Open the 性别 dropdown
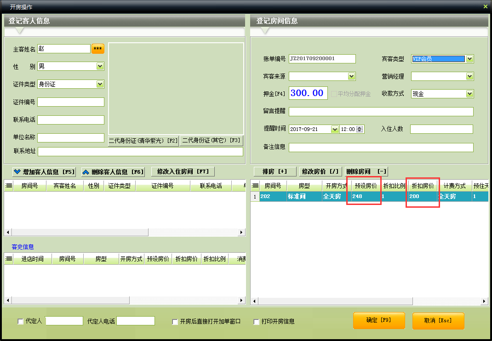Viewport: 492px width, 341px height. tap(100, 66)
